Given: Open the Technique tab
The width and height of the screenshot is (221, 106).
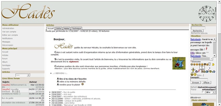Looking at the screenshot, I should [76, 28].
